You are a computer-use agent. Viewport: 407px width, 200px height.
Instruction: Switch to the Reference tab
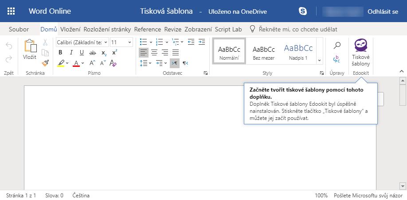[148, 29]
